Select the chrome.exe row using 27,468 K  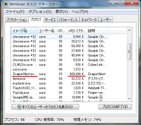pyautogui.click(x=59, y=51)
